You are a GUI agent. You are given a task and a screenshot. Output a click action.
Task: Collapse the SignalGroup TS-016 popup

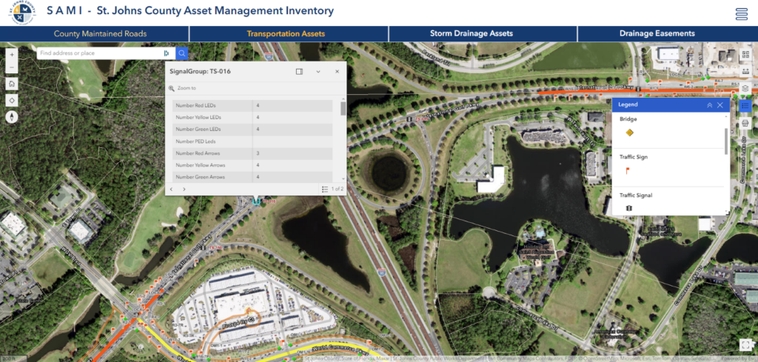pyautogui.click(x=318, y=72)
